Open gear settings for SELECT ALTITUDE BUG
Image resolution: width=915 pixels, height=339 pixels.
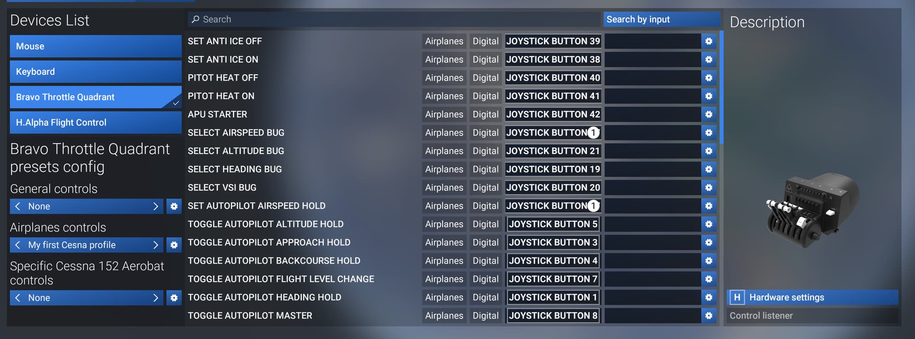(x=709, y=151)
